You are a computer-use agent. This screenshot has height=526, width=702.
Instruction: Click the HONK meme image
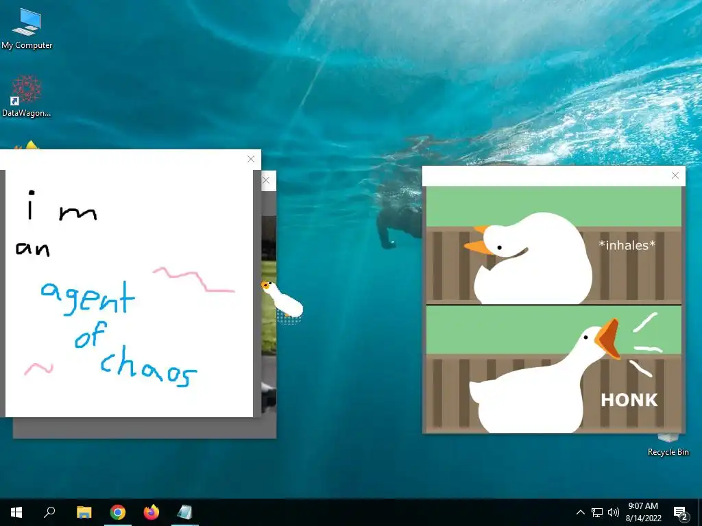(x=554, y=310)
